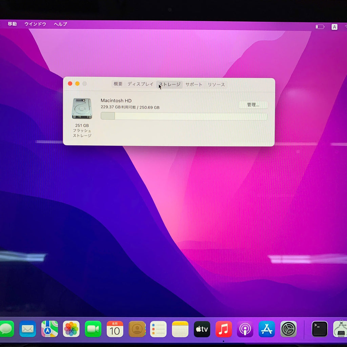Click the 251 GB capacity label
This screenshot has width=347, height=347.
click(82, 125)
